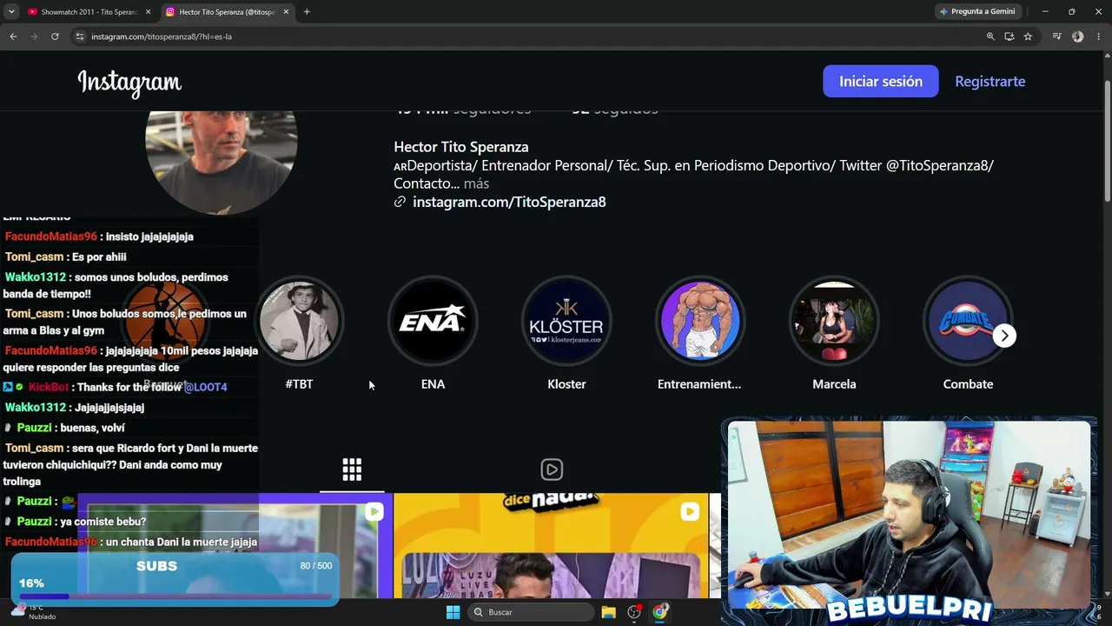Focus the address bar URL field
Image resolution: width=1112 pixels, height=626 pixels.
pyautogui.click(x=530, y=37)
